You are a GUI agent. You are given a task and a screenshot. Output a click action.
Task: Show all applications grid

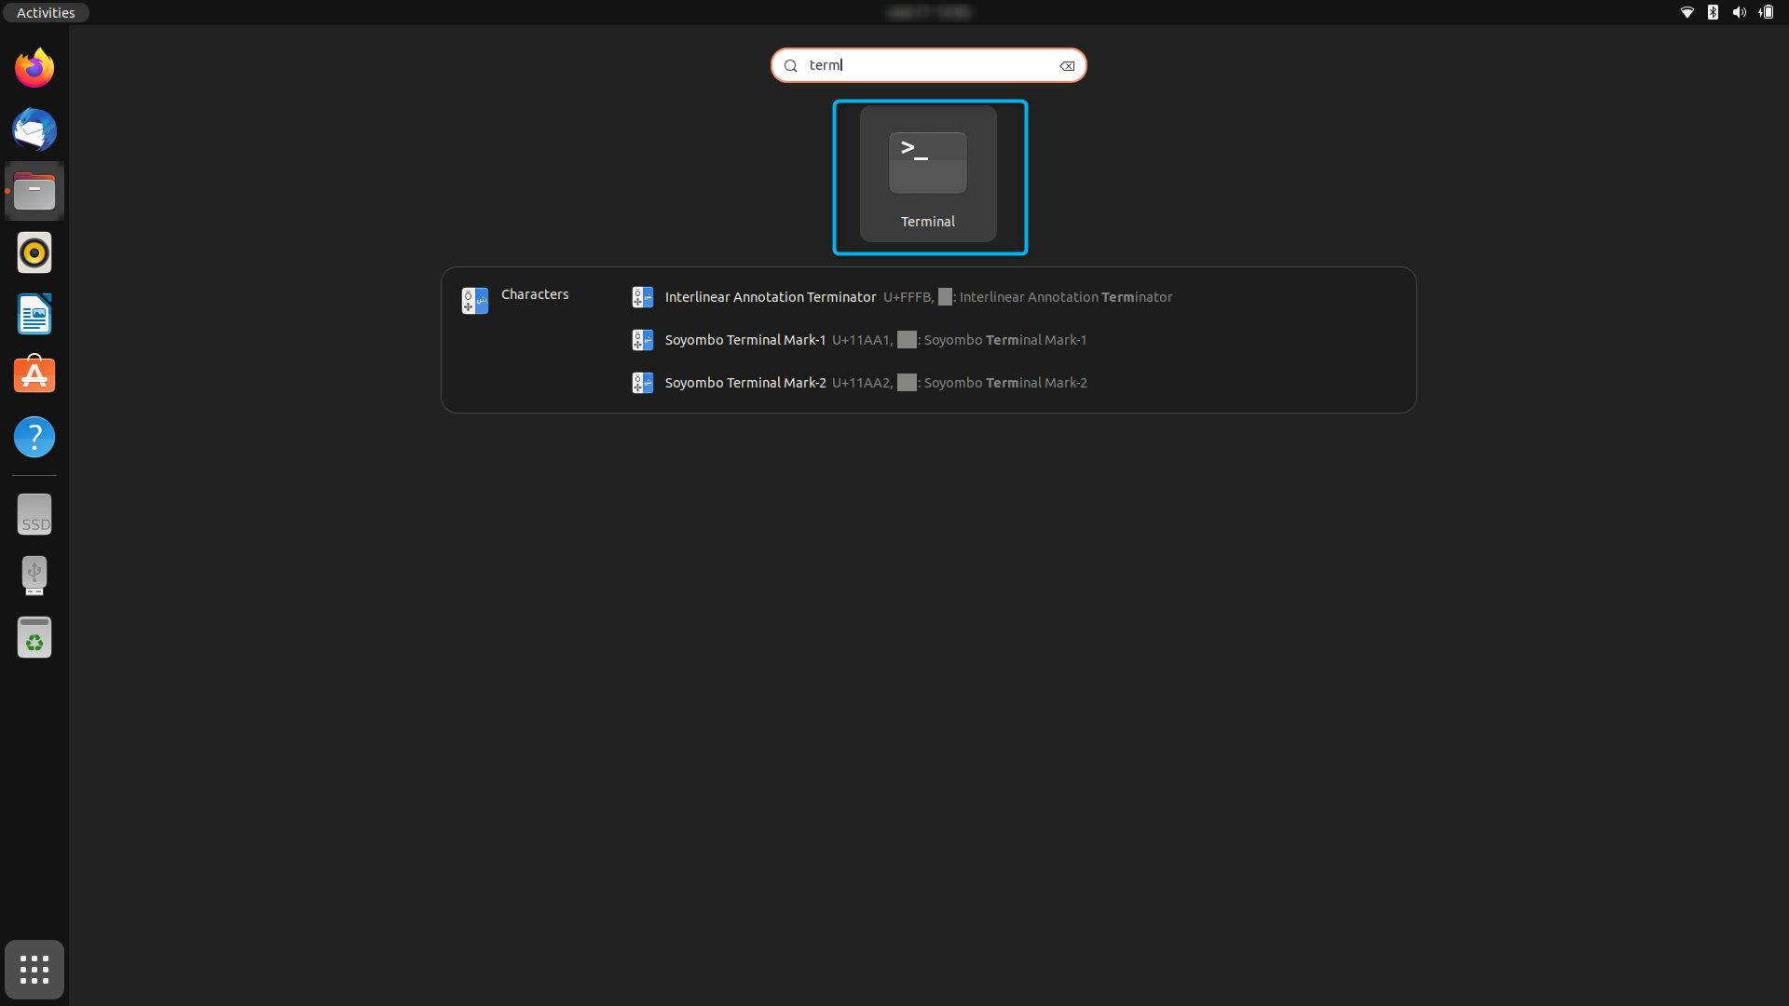34,970
